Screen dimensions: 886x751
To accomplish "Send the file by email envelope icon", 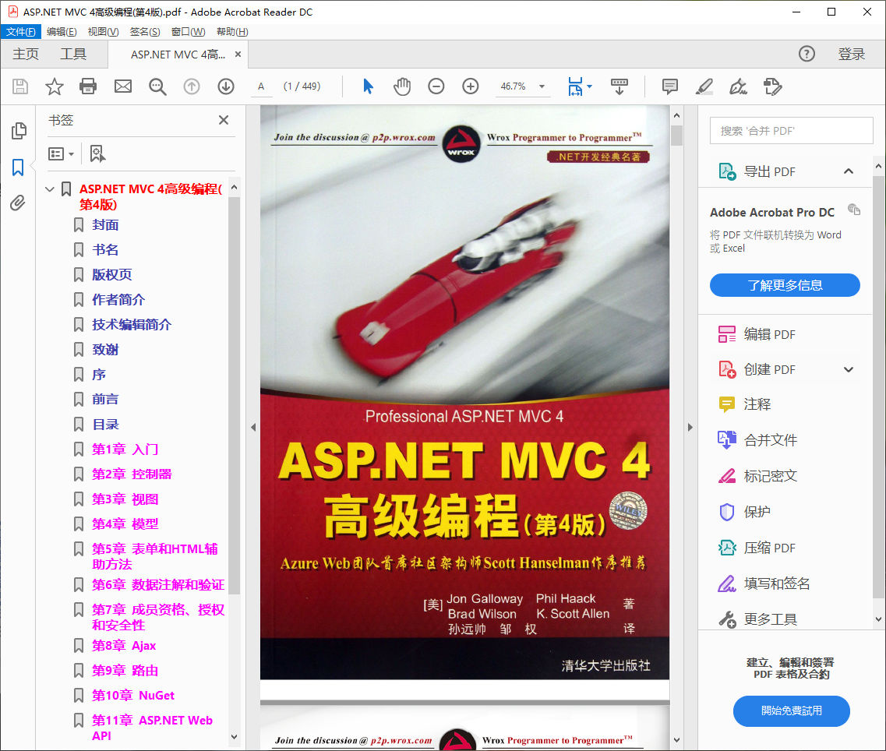I will coord(123,86).
